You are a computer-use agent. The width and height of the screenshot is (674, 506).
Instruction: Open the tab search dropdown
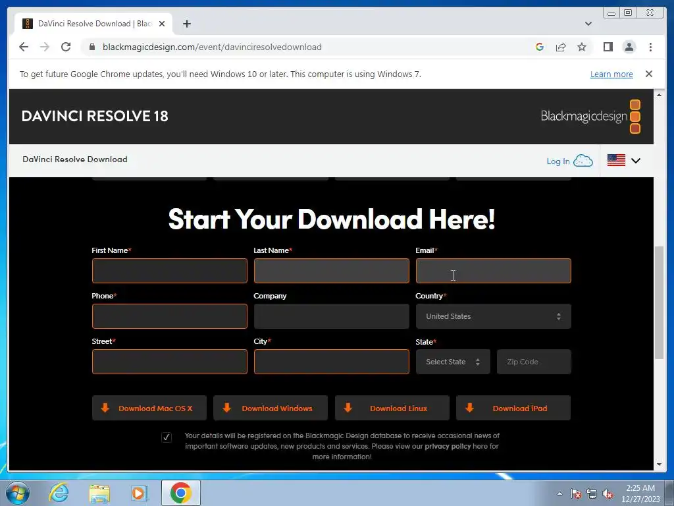point(588,24)
